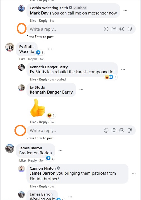Open Cannon Hinton's profile name link
141x200 pixels.
(43, 168)
